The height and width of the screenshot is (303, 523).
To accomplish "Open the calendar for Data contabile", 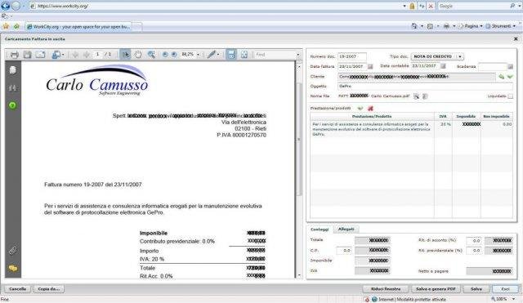I will click(443, 66).
